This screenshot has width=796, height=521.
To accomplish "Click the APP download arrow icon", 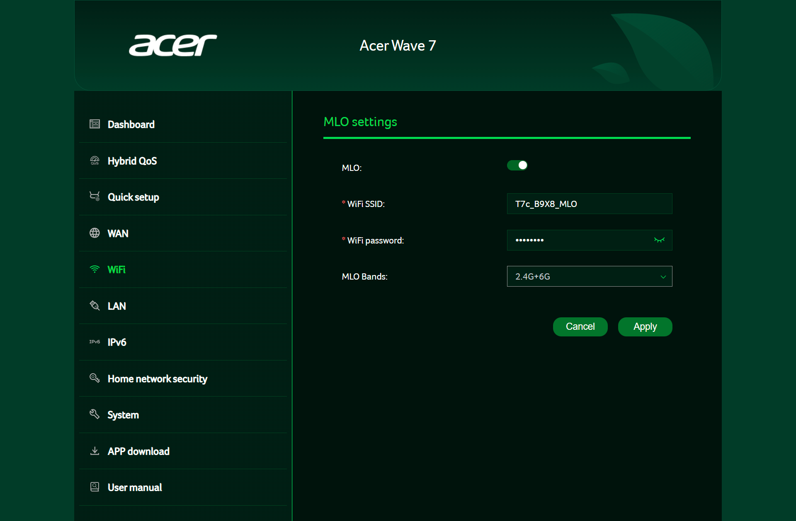I will click(95, 451).
